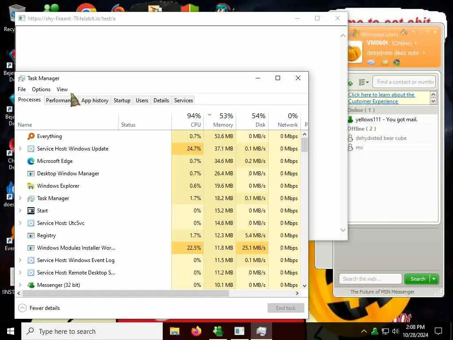Switch to the Services tab
The image size is (453, 340).
pos(184,100)
